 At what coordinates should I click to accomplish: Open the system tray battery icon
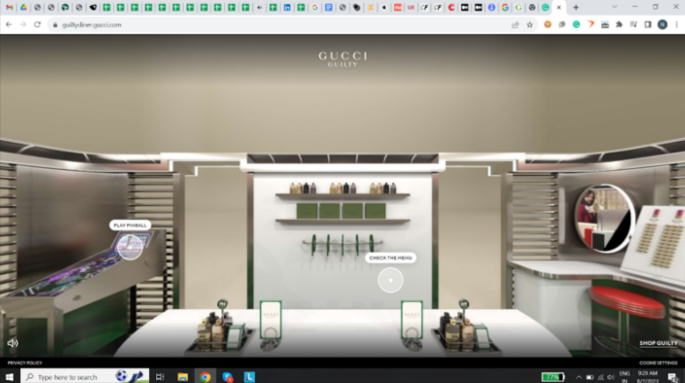(590, 377)
